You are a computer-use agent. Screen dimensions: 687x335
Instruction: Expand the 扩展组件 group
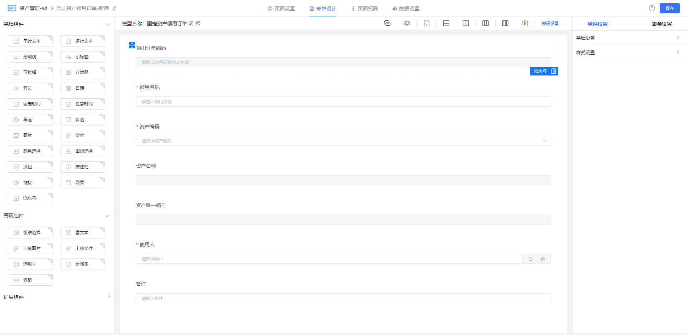[109, 296]
